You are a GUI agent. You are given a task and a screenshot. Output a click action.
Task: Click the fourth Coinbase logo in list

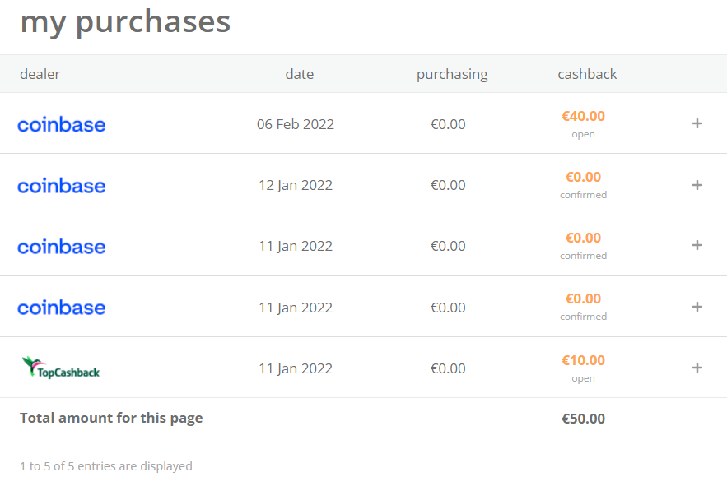click(x=61, y=308)
